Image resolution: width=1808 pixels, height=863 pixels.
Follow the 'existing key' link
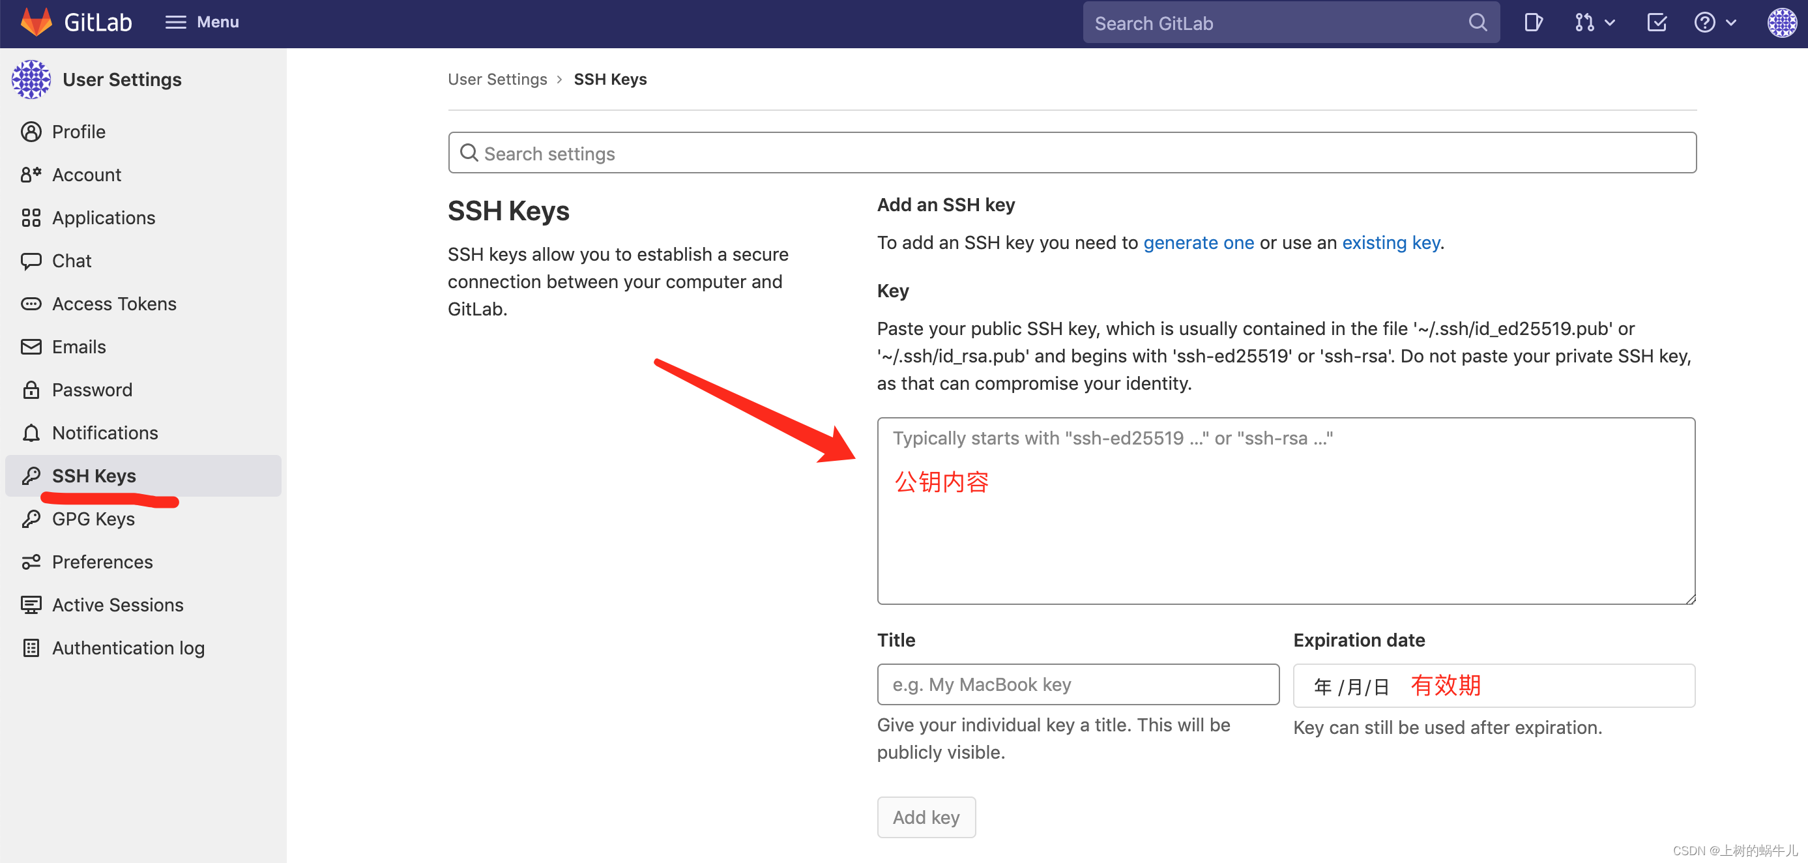tap(1391, 242)
